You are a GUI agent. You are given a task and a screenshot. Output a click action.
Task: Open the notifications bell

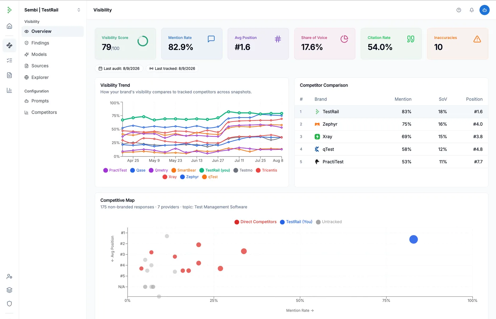point(472,10)
